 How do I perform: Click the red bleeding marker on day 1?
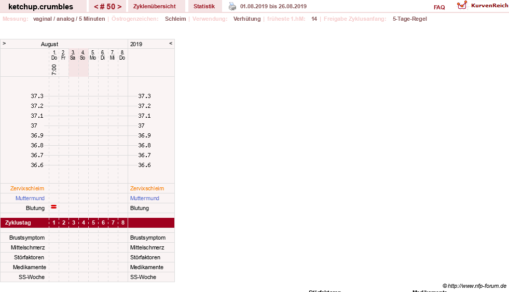54,206
